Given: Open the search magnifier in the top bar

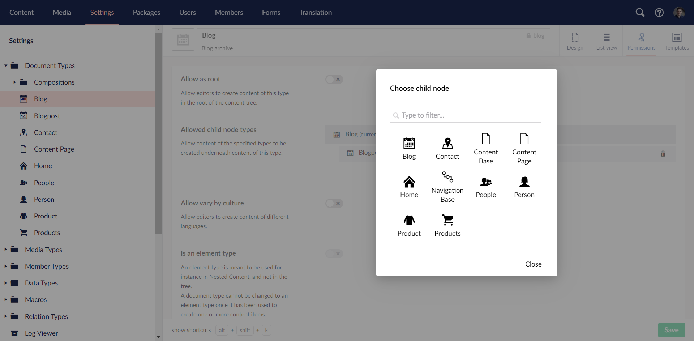Looking at the screenshot, I should tap(640, 12).
